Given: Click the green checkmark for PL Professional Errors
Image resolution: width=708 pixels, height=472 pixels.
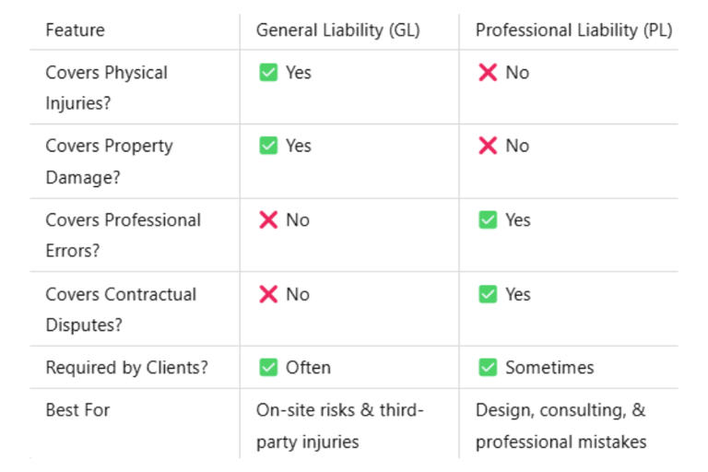Looking at the screenshot, I should click(x=488, y=220).
